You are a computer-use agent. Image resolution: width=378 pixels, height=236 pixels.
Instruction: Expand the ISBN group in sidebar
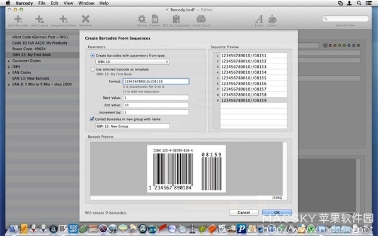pos(9,67)
